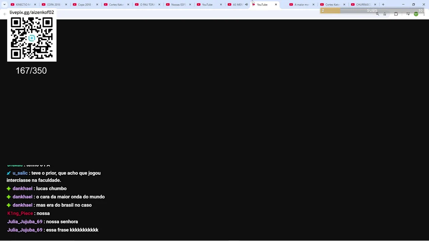This screenshot has height=241, width=429.
Task: Click chat text 'o cara da maior onda do mundo'
Action: click(70, 197)
